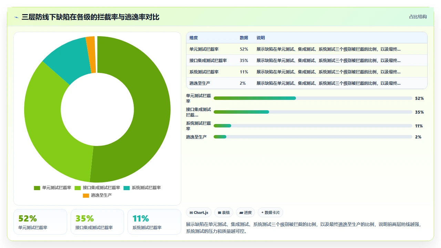
Task: Toggle 系统测试拦截率 legend entry
Action: [x=142, y=188]
